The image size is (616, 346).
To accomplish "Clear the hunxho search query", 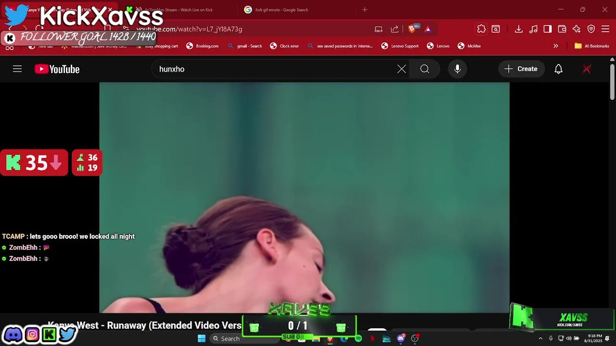I will [401, 69].
